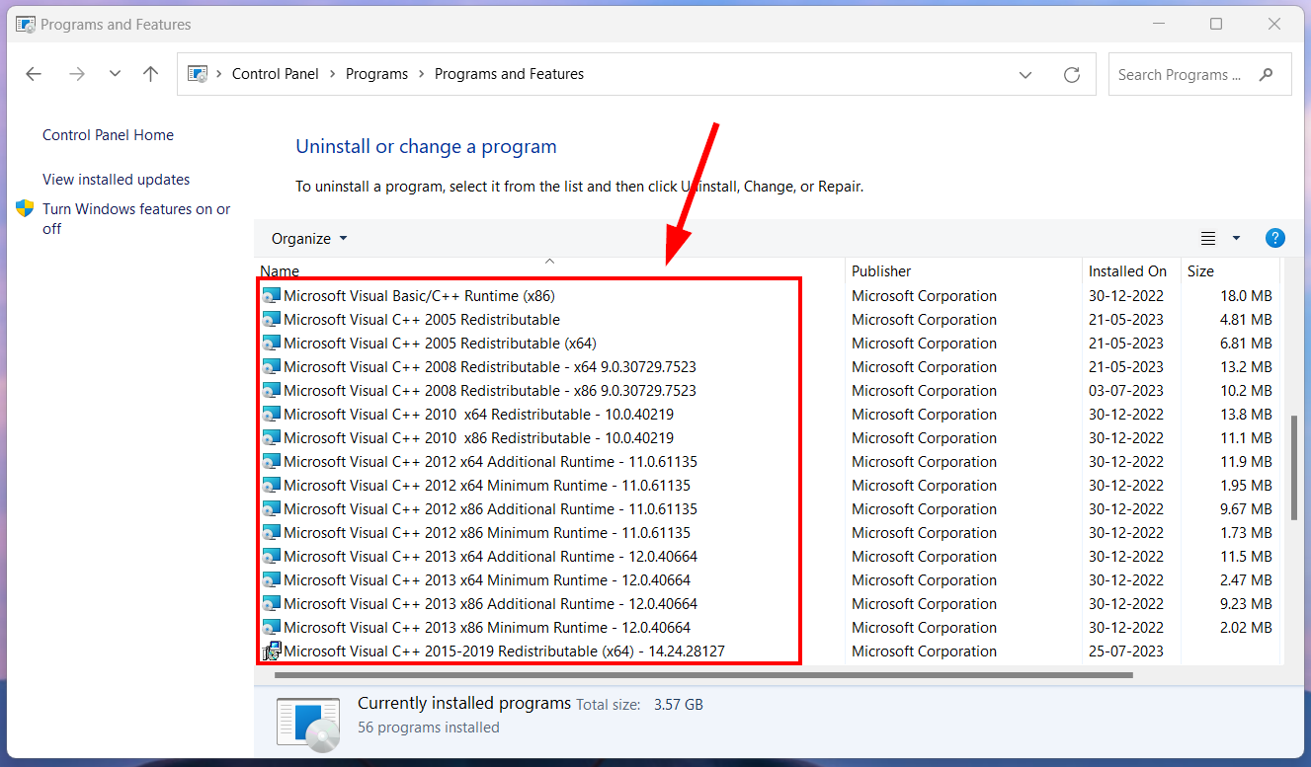
Task: Refresh the Programs and Features list
Action: click(x=1071, y=74)
